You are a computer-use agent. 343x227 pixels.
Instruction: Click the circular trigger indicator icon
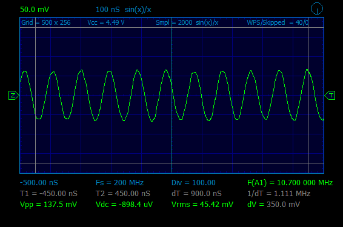pyautogui.click(x=317, y=8)
